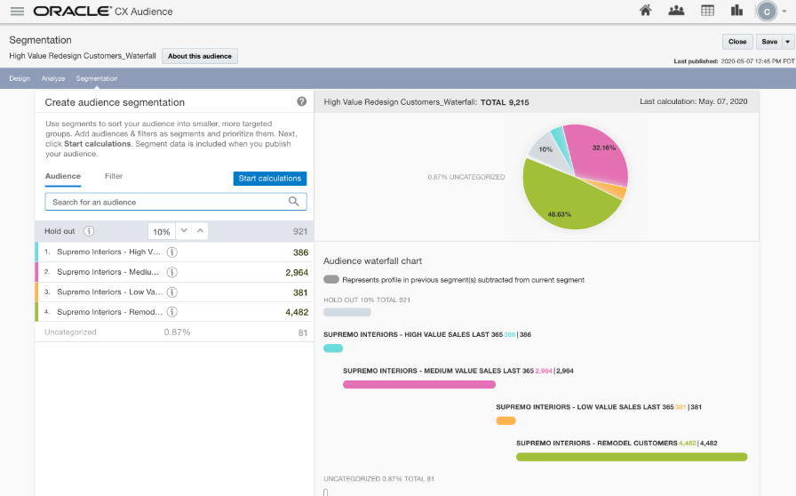Show info for Supremo Interiors High V segment
Image resolution: width=796 pixels, height=496 pixels.
(x=172, y=252)
